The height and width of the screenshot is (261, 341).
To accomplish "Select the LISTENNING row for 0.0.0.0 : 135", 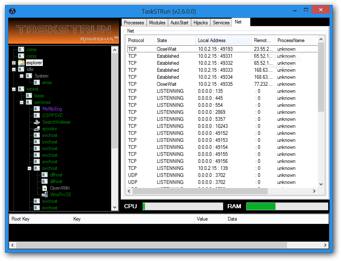I will pos(222,91).
